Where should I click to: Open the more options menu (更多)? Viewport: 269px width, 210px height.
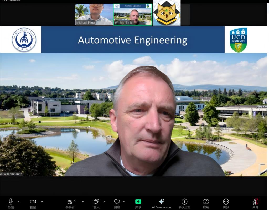(226, 203)
